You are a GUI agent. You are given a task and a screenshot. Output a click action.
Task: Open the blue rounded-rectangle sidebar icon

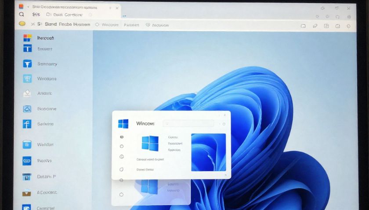click(x=27, y=161)
